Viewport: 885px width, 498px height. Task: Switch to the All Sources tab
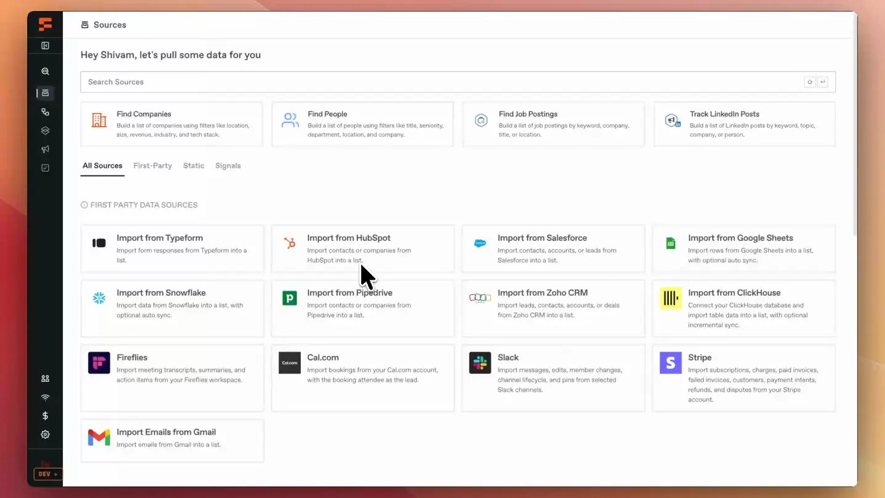102,166
